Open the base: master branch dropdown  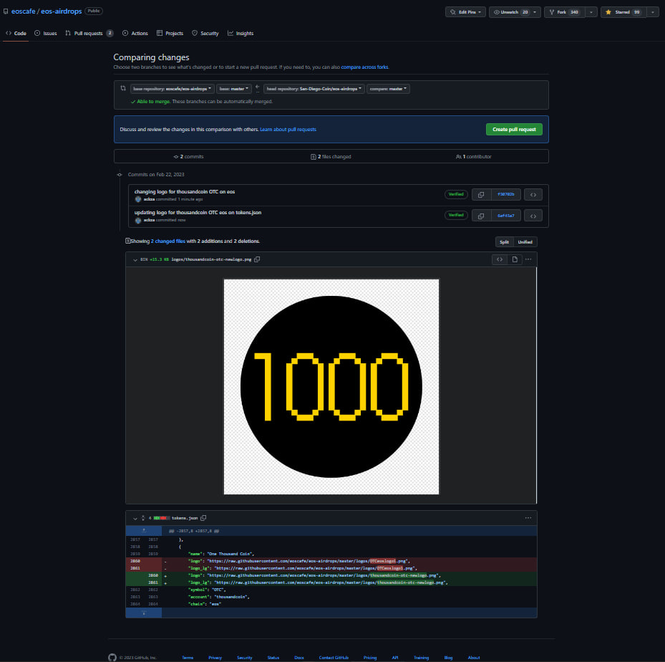pyautogui.click(x=233, y=89)
